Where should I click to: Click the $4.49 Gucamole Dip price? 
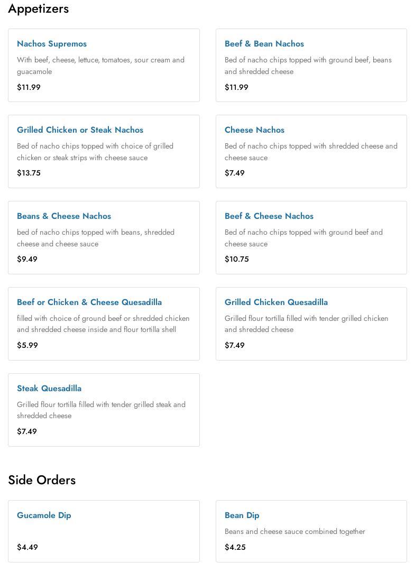(27, 547)
